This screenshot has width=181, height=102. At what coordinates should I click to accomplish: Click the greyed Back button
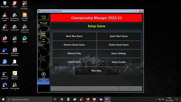coord(85,89)
